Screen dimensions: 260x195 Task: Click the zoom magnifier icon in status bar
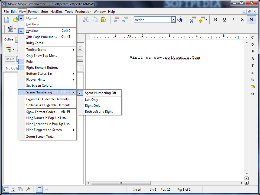point(28,189)
